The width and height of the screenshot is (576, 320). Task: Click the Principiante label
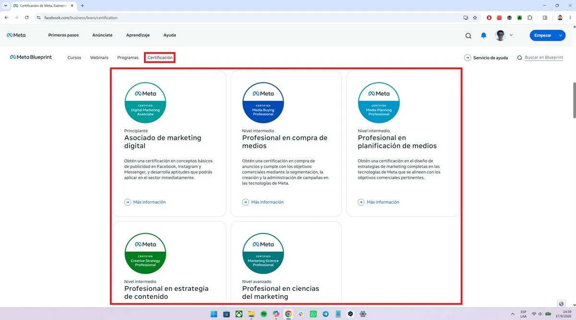click(x=136, y=131)
